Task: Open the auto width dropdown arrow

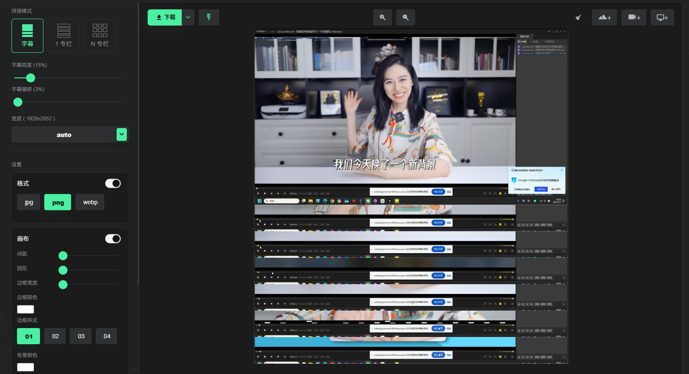Action: coord(122,134)
